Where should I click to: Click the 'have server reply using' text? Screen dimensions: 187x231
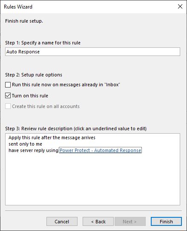34,150
